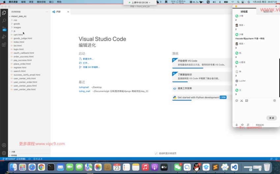This screenshot has width=280, height=174.
Task: Click the git branch indicator in status bar
Action: (14, 159)
